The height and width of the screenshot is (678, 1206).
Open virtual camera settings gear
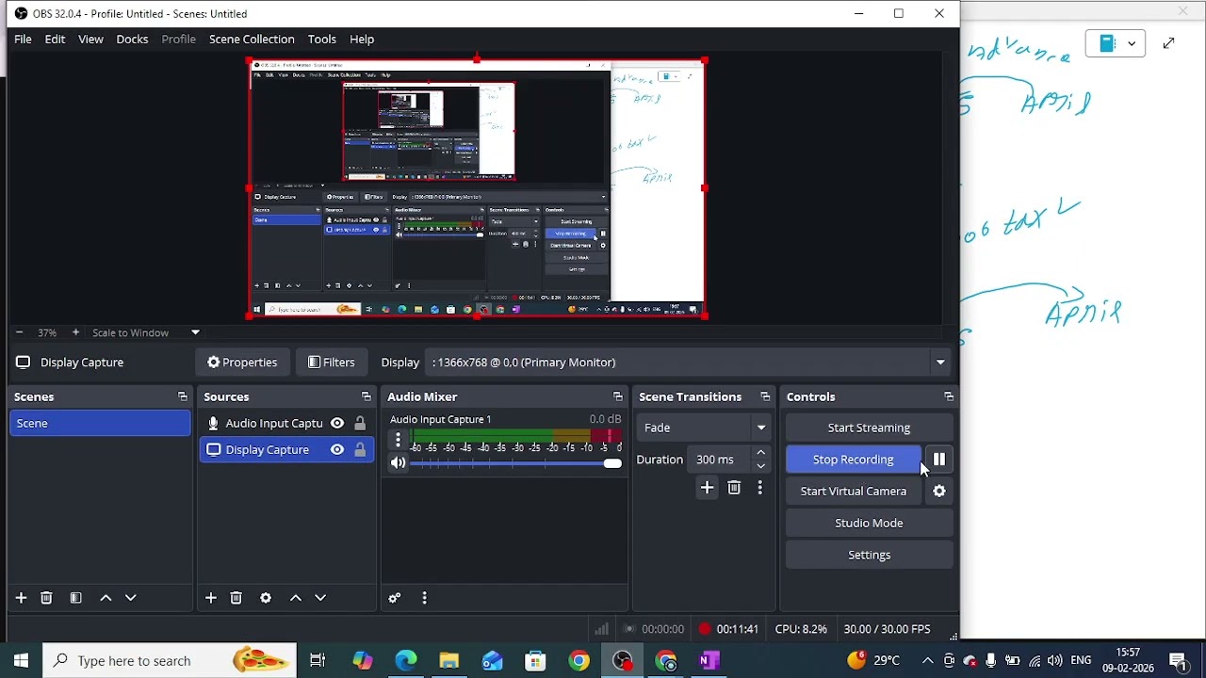point(939,492)
